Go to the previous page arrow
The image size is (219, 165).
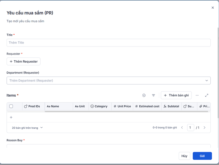pyautogui.click(x=182, y=128)
